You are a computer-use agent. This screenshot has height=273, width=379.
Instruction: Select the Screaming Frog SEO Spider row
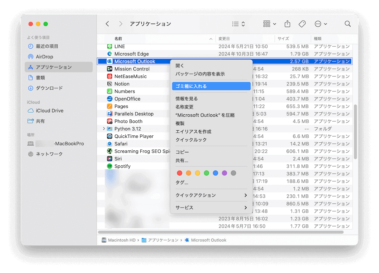pos(225,151)
